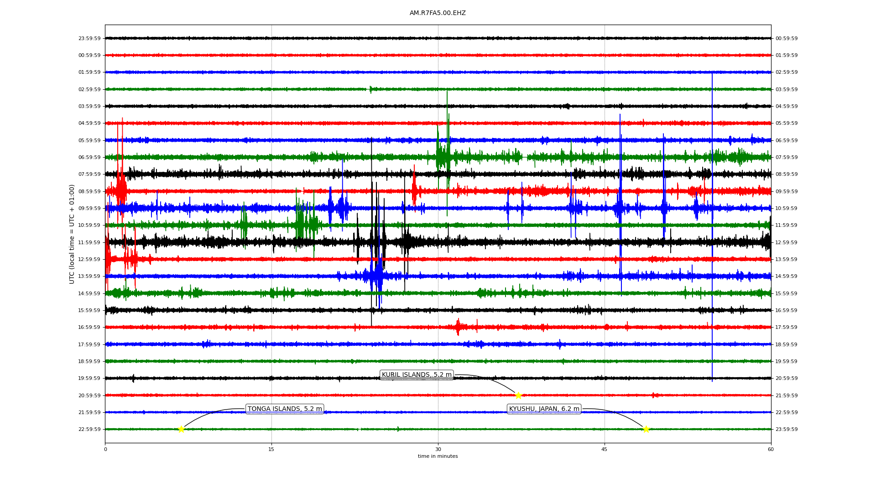Click the x-axis tick label 0

tap(105, 450)
